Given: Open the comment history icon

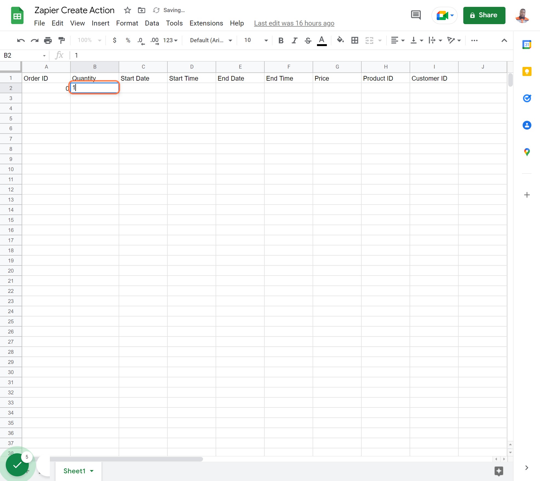Looking at the screenshot, I should (x=416, y=15).
